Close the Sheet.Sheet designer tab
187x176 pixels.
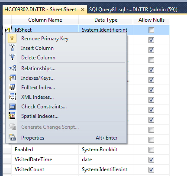click(83, 10)
